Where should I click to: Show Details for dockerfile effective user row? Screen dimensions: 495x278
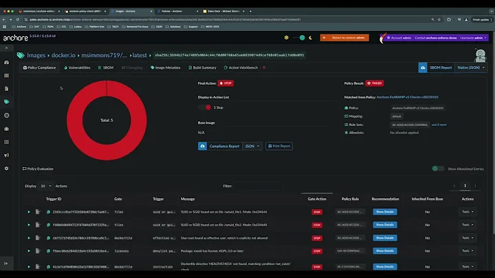point(385,238)
